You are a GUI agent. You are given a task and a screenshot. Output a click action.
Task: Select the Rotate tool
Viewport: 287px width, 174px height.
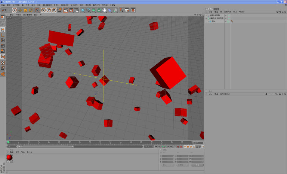point(31,10)
